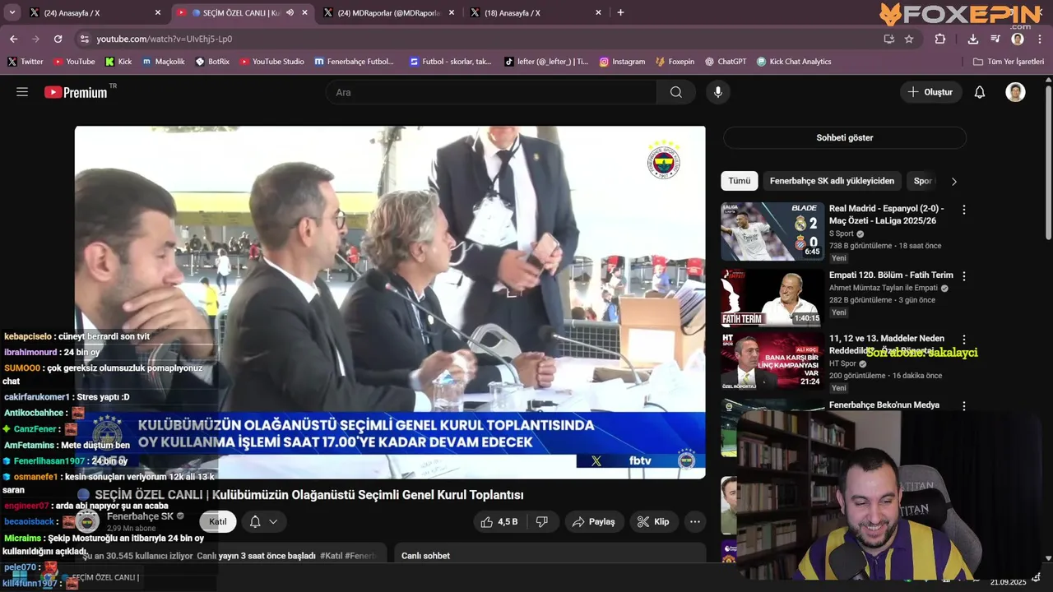Click the #Katıl hashtag link
The image size is (1053, 592).
(332, 556)
